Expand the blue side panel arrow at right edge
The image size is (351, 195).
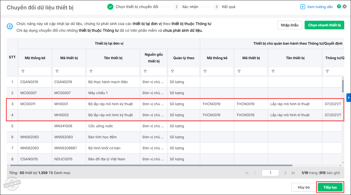pyautogui.click(x=348, y=98)
